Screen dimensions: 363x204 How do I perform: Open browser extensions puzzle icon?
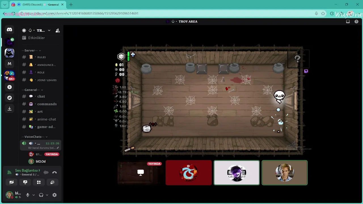point(332,13)
